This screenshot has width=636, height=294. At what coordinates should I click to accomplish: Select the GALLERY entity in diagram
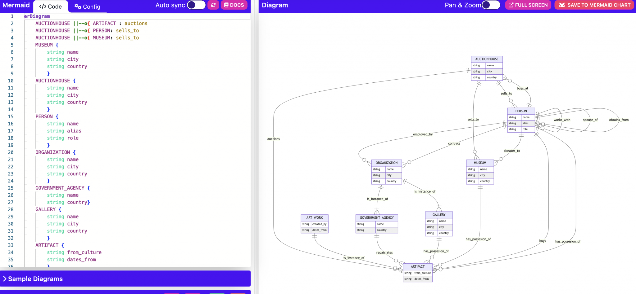coord(438,215)
